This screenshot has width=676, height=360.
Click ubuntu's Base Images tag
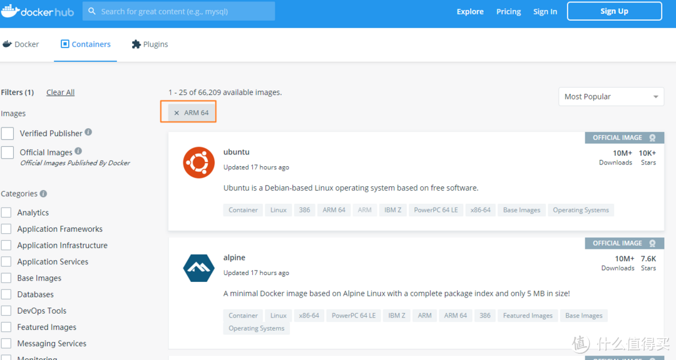[521, 210]
